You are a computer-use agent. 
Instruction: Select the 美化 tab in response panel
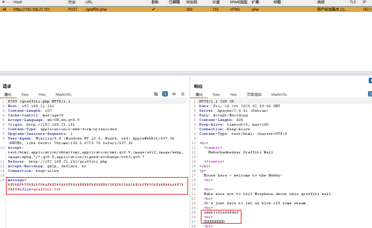point(199,94)
